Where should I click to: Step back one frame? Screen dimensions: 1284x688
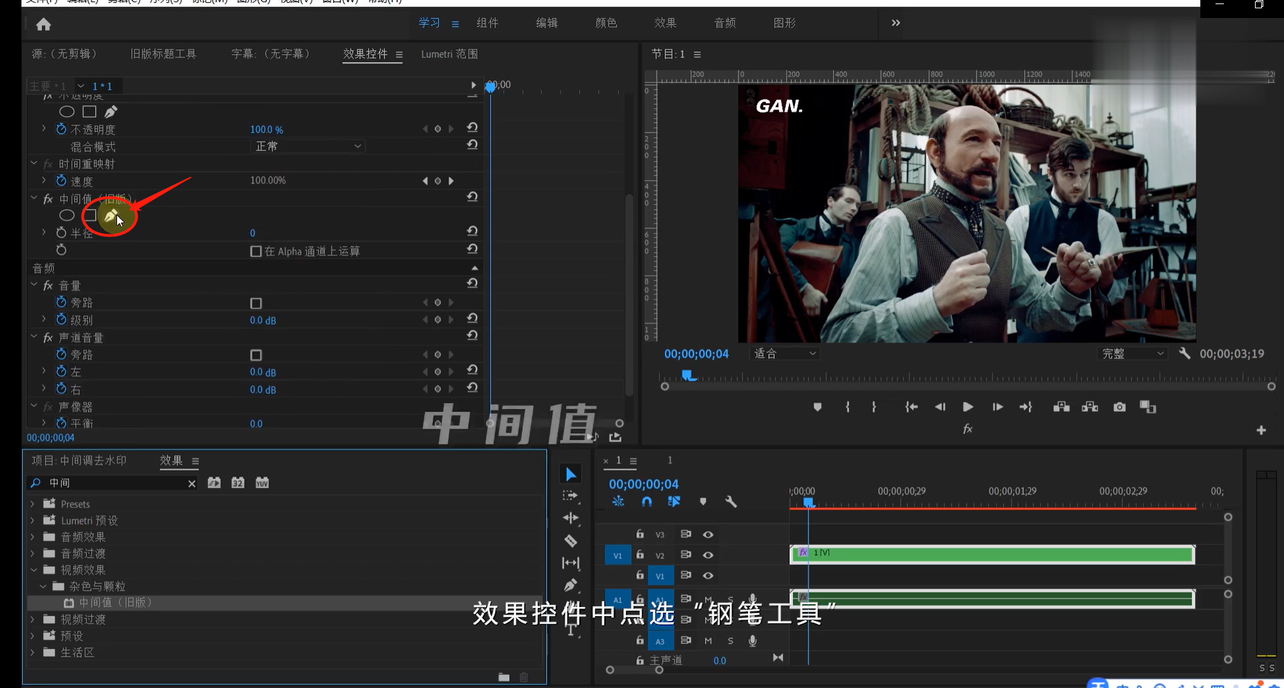pos(940,407)
